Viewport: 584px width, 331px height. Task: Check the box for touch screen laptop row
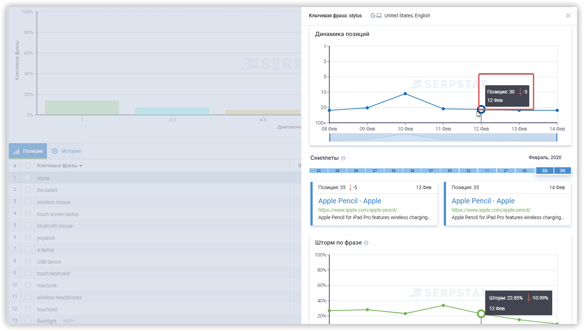click(x=28, y=213)
